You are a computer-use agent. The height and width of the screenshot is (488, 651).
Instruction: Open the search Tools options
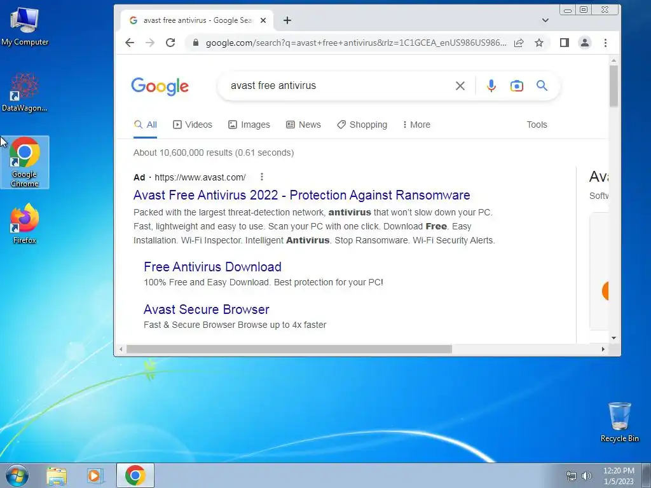(x=537, y=125)
